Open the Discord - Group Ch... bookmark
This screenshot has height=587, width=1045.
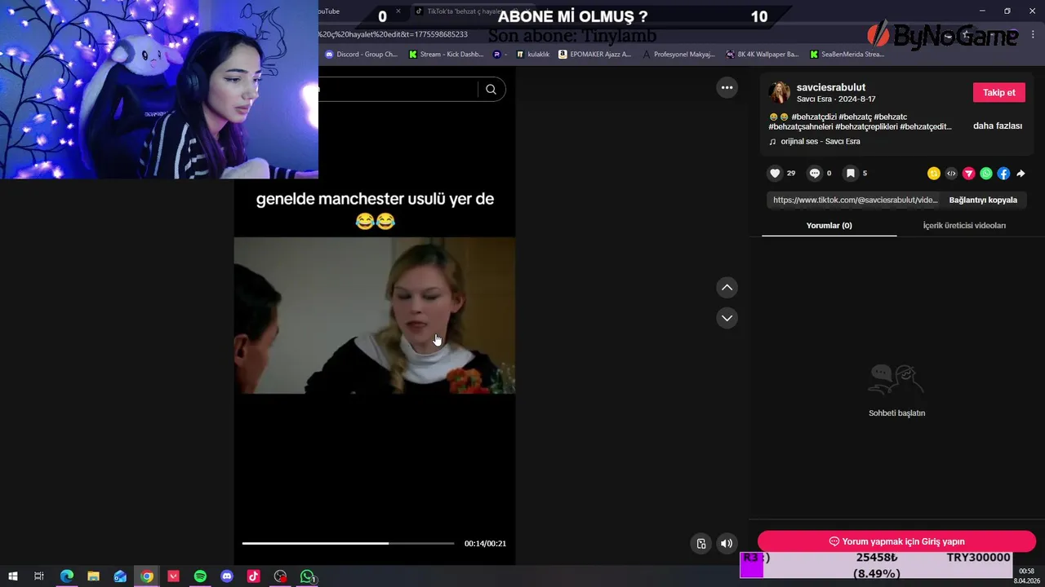point(361,55)
